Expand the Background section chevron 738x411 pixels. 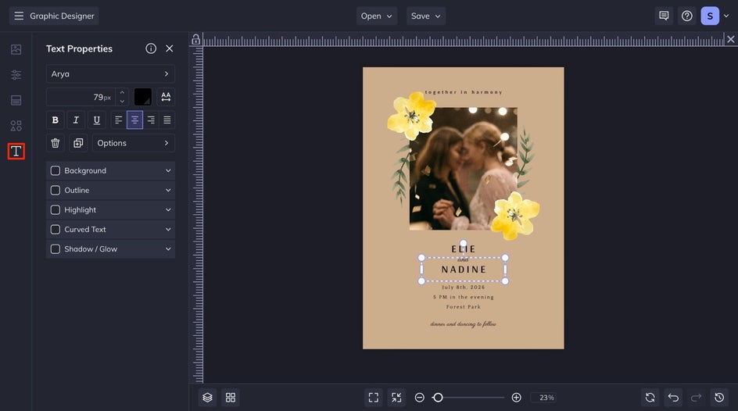(168, 170)
